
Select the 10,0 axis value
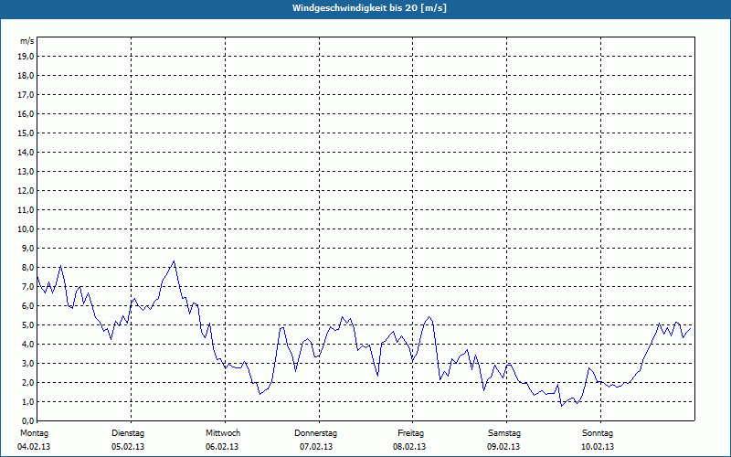point(26,229)
